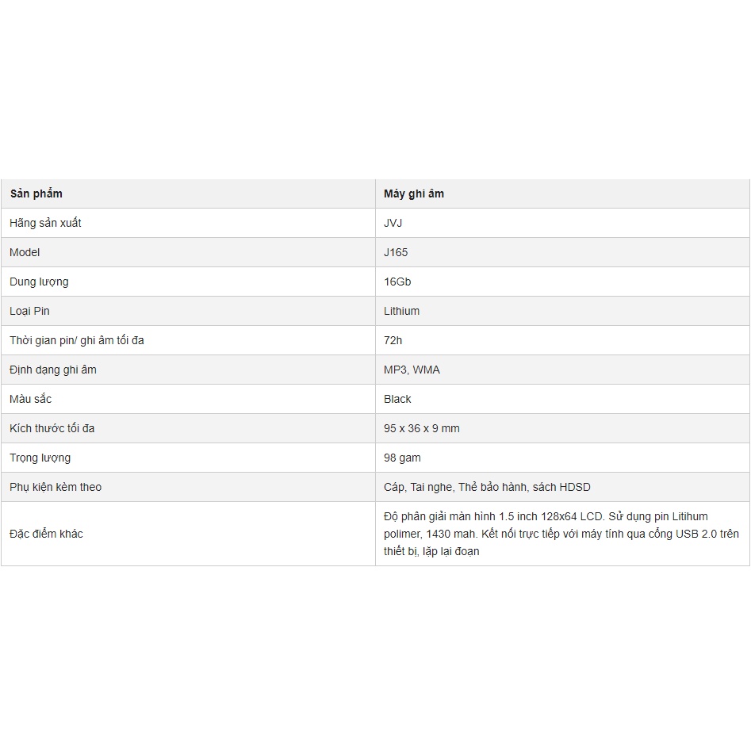Image resolution: width=751 pixels, height=751 pixels.
Task: Click the 'Dung lượng' label
Action: [39, 282]
